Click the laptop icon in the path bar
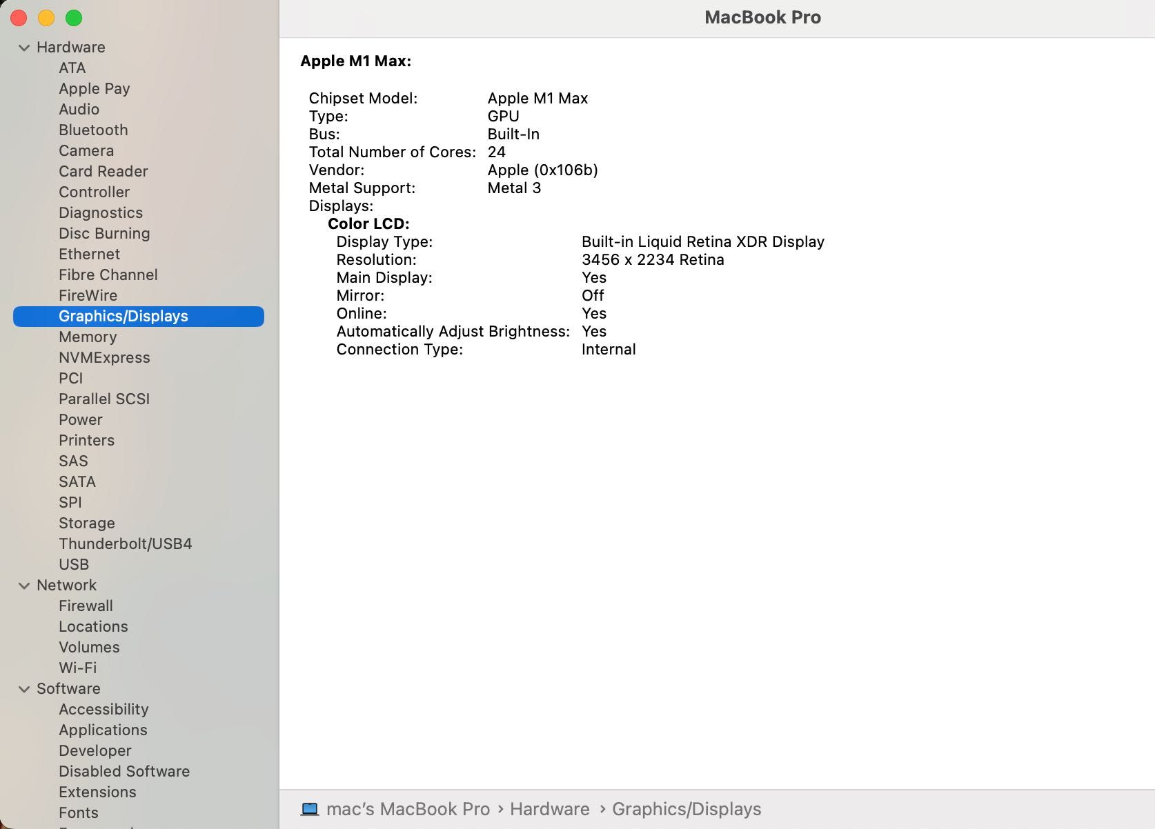1155x829 pixels. pos(310,809)
